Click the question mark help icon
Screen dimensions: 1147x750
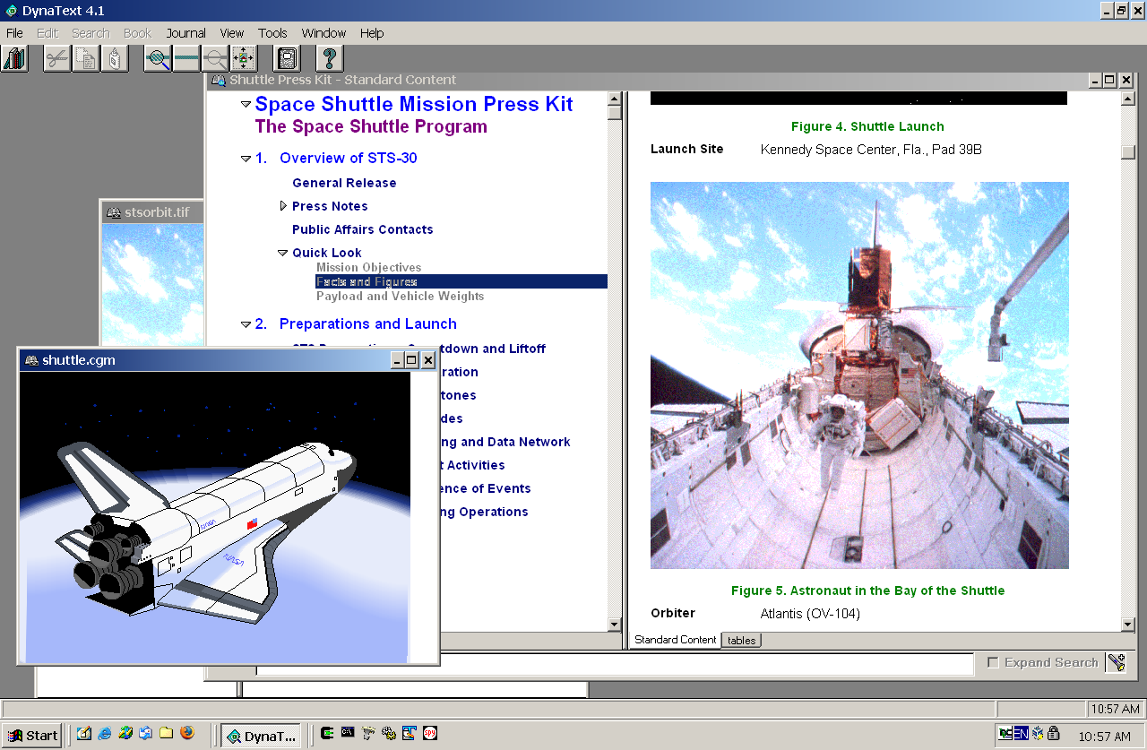(330, 59)
